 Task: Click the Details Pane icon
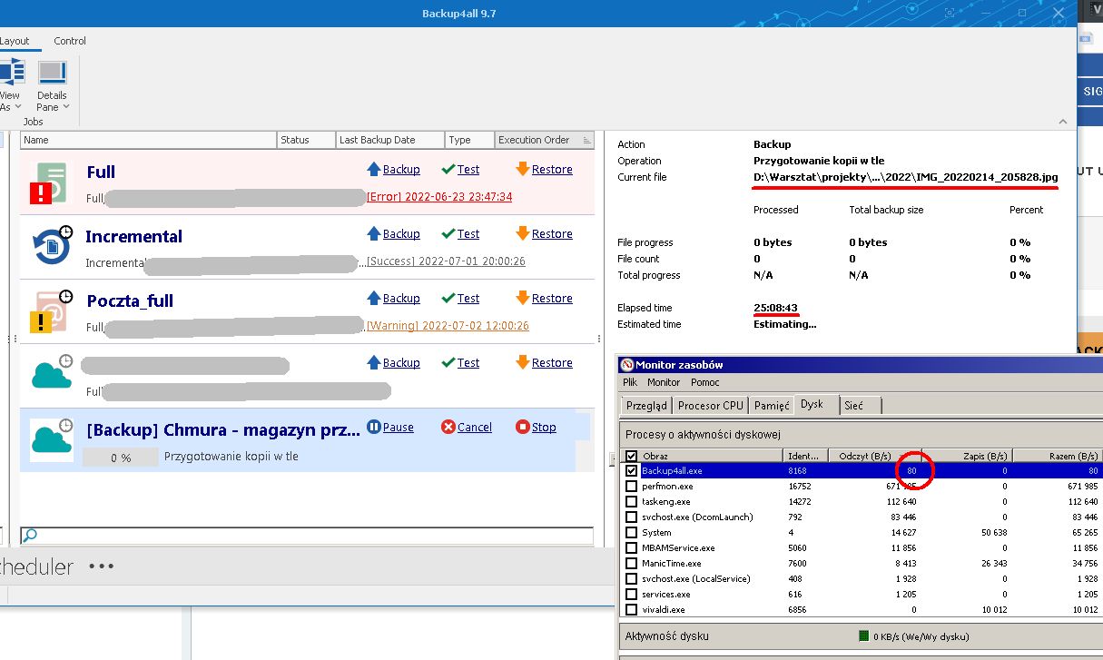click(52, 74)
